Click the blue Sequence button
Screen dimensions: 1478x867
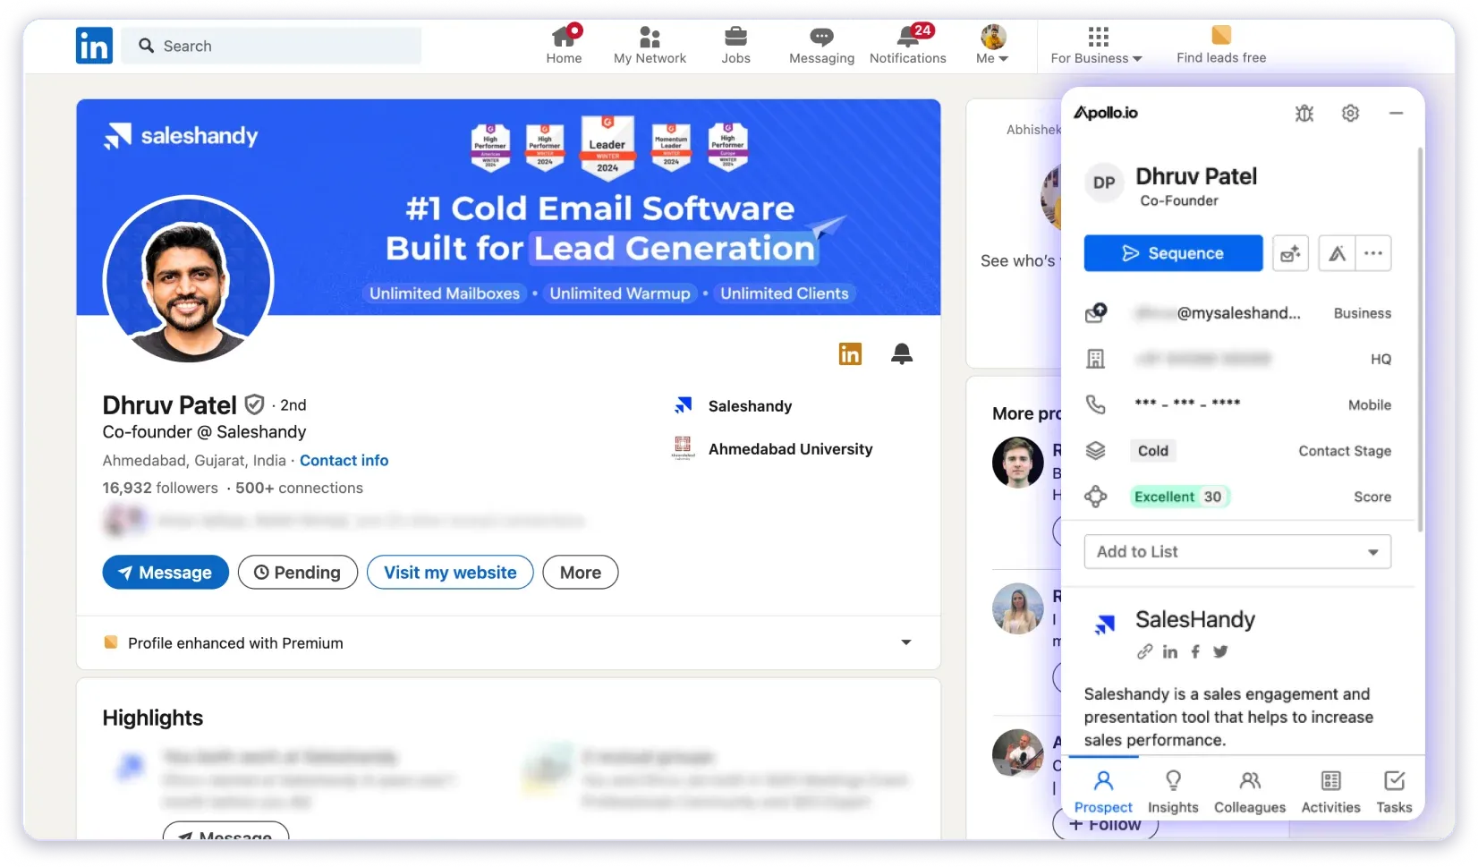tap(1172, 253)
